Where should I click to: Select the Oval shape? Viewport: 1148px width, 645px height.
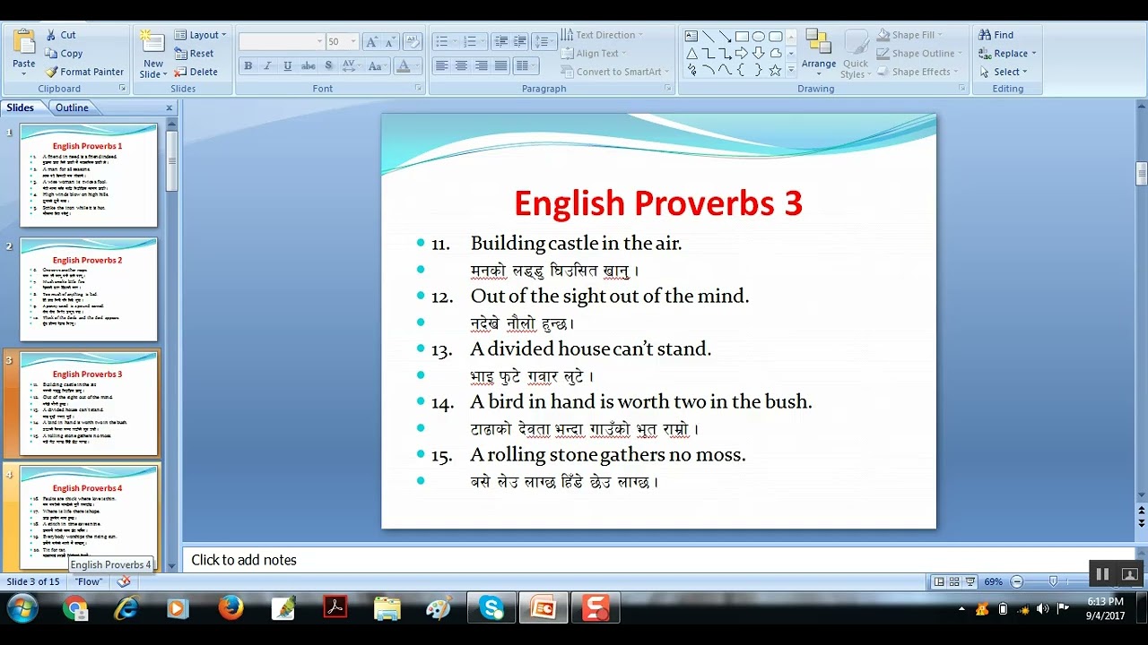pos(759,37)
